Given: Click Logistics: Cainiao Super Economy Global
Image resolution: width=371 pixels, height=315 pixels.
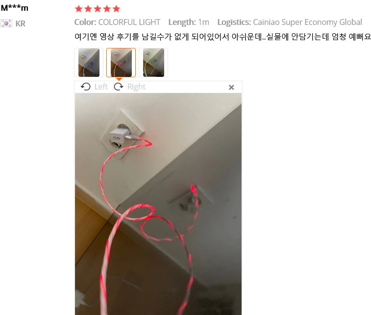Looking at the screenshot, I should [x=290, y=22].
